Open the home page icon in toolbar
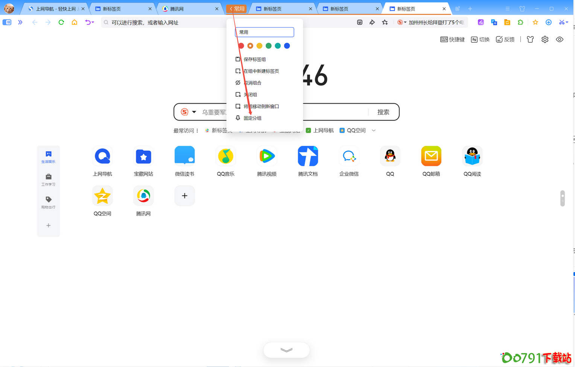 point(75,23)
